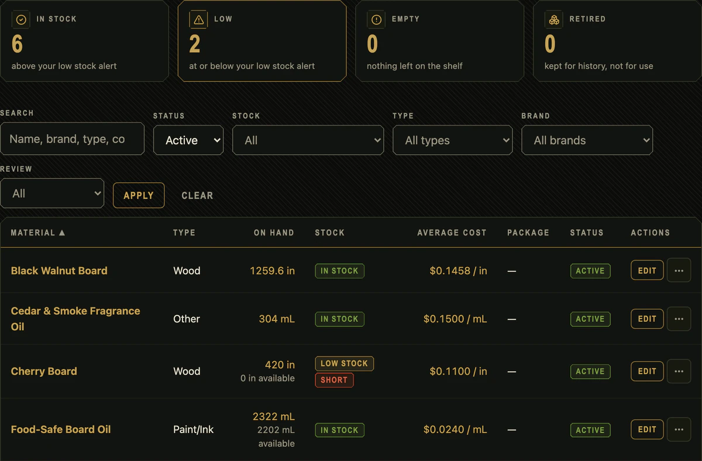The width and height of the screenshot is (702, 461).
Task: Open more actions for Food-Safe Board Oil
Action: 679,429
